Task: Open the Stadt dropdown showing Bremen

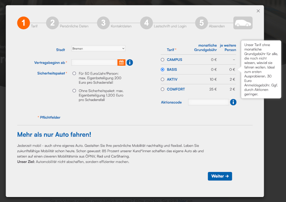Action: pyautogui.click(x=98, y=48)
